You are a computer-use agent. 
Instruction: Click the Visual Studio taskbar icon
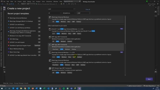pyautogui.click(x=79, y=88)
